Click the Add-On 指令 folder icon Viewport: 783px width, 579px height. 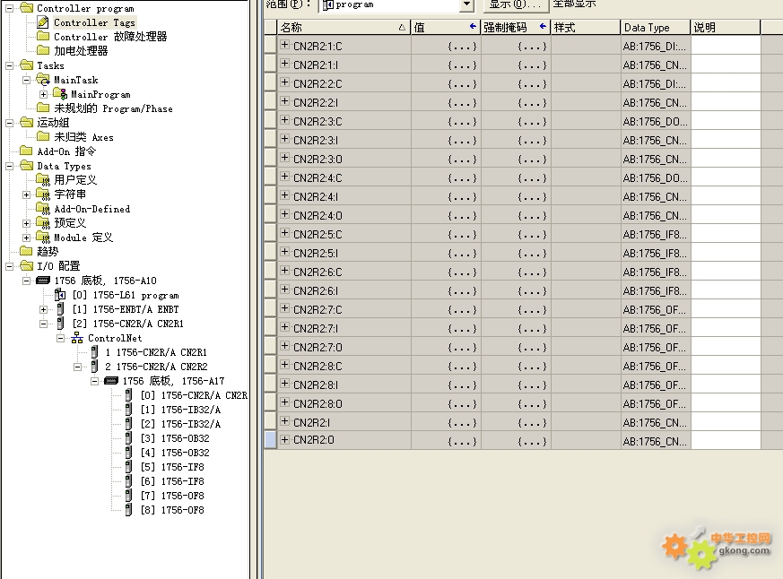(x=27, y=151)
